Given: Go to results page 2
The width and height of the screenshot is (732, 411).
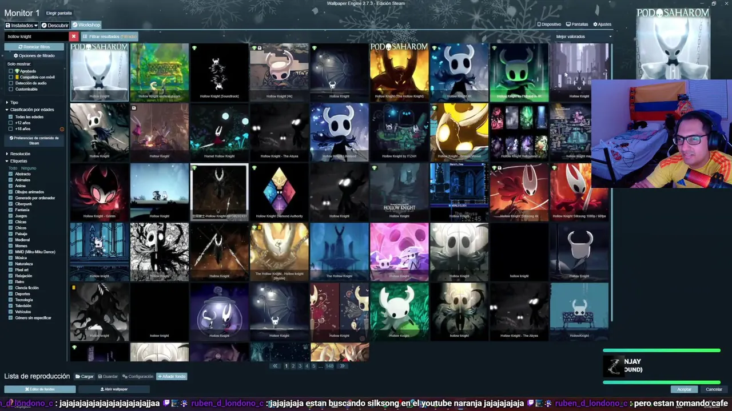Looking at the screenshot, I should coord(293,366).
